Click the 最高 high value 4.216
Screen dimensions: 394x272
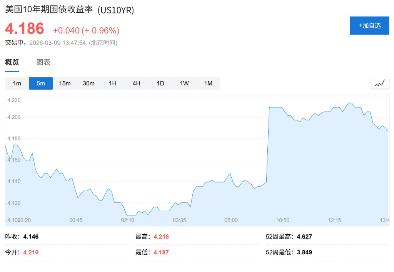click(161, 237)
